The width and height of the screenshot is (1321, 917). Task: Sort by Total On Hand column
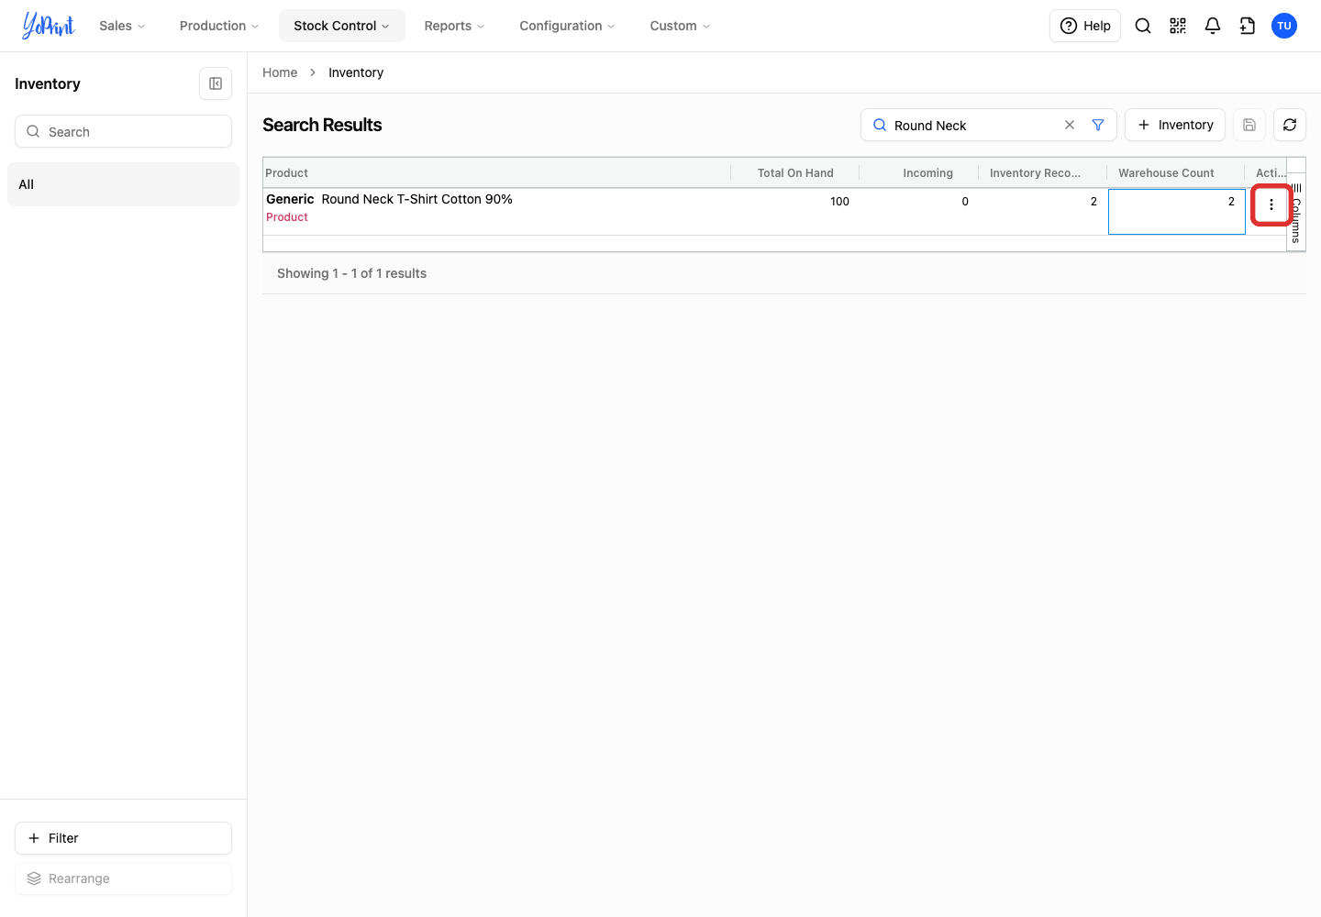[x=795, y=172]
